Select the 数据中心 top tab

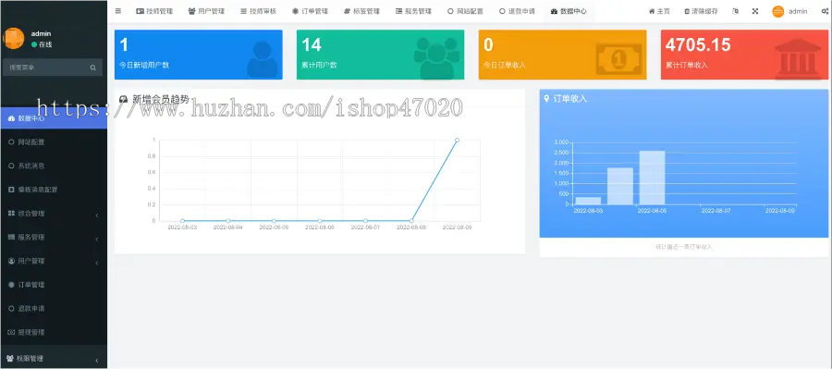click(x=569, y=11)
